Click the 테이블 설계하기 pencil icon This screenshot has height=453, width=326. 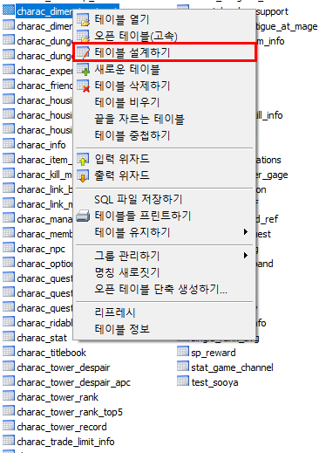(84, 53)
